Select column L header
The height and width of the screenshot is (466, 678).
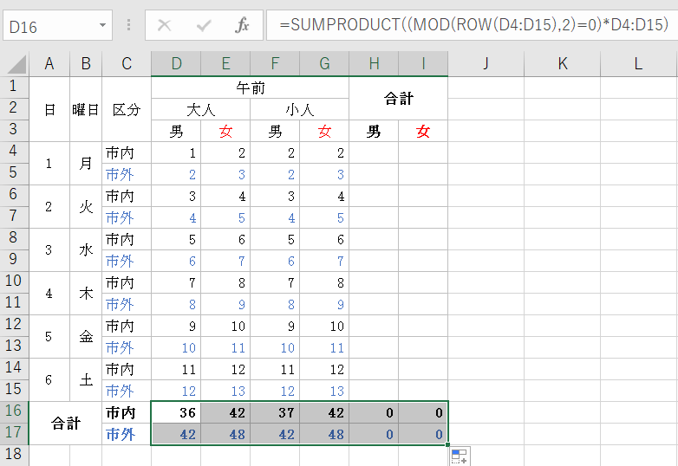[x=639, y=64]
